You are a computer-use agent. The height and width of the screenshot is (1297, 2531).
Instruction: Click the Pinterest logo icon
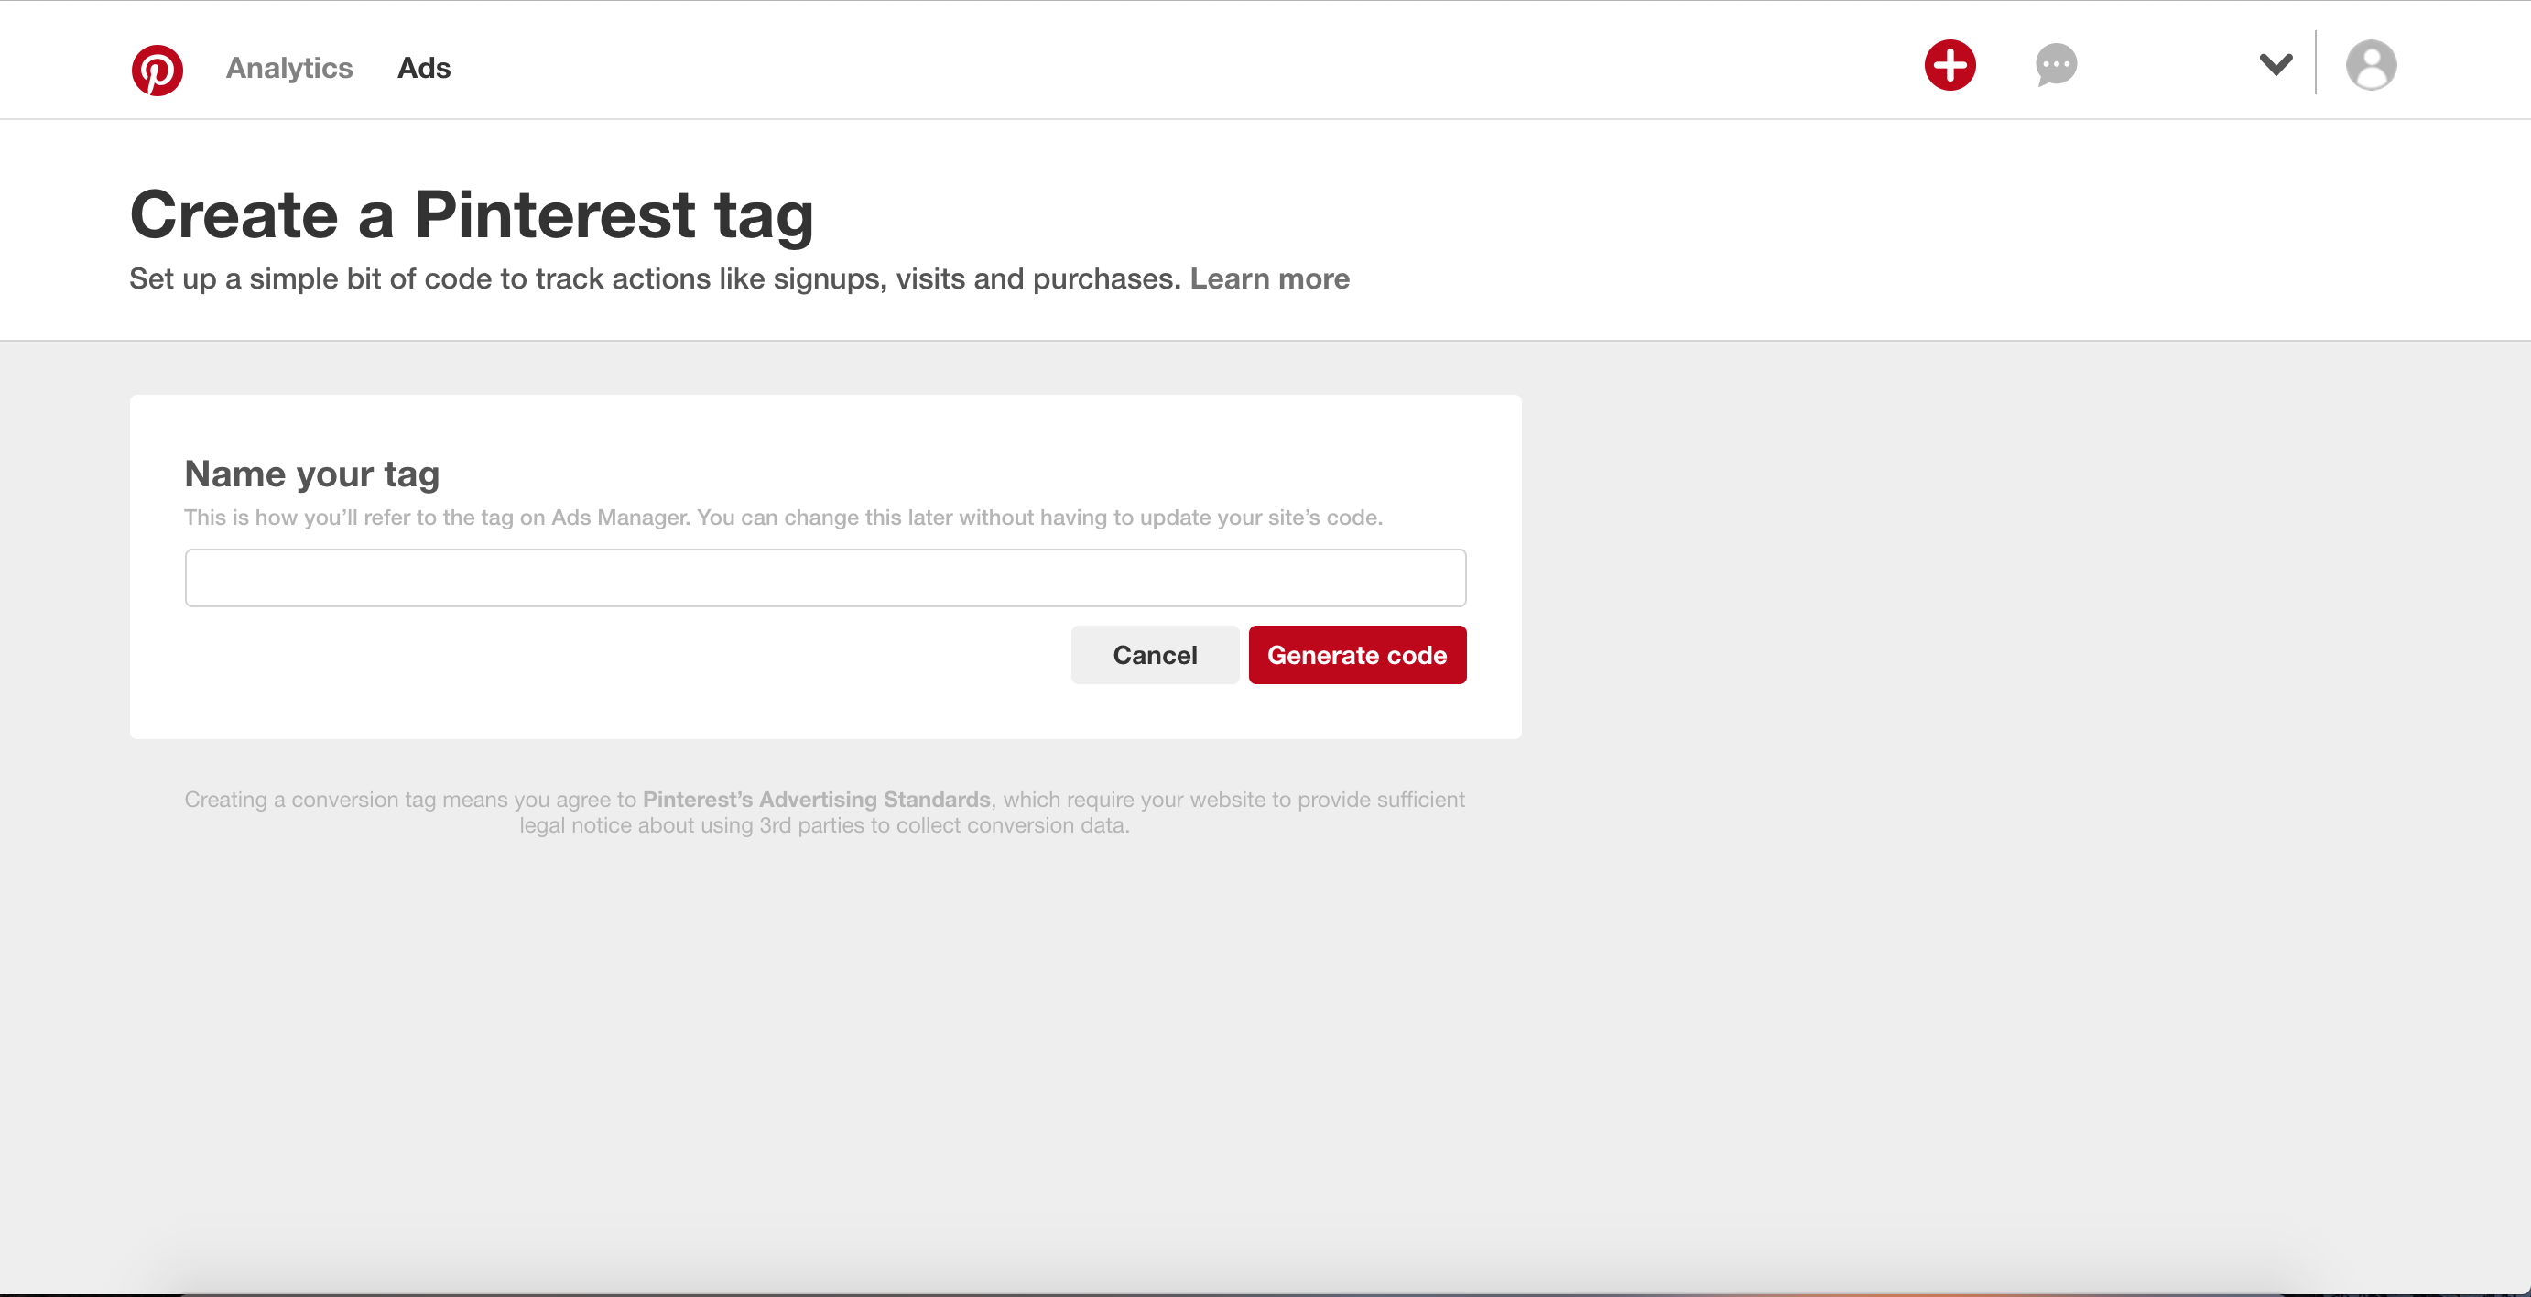[x=158, y=70]
